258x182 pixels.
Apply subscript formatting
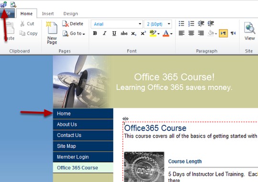[134, 33]
